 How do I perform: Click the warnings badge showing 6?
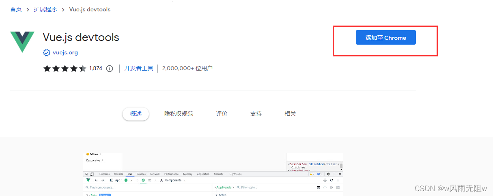(x=312, y=174)
